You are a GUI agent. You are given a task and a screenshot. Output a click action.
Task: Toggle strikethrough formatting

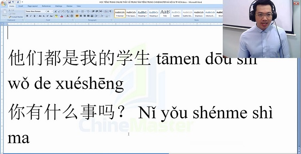(40, 16)
